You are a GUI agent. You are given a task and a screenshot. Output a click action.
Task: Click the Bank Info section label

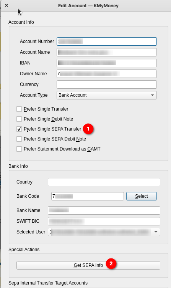click(18, 166)
